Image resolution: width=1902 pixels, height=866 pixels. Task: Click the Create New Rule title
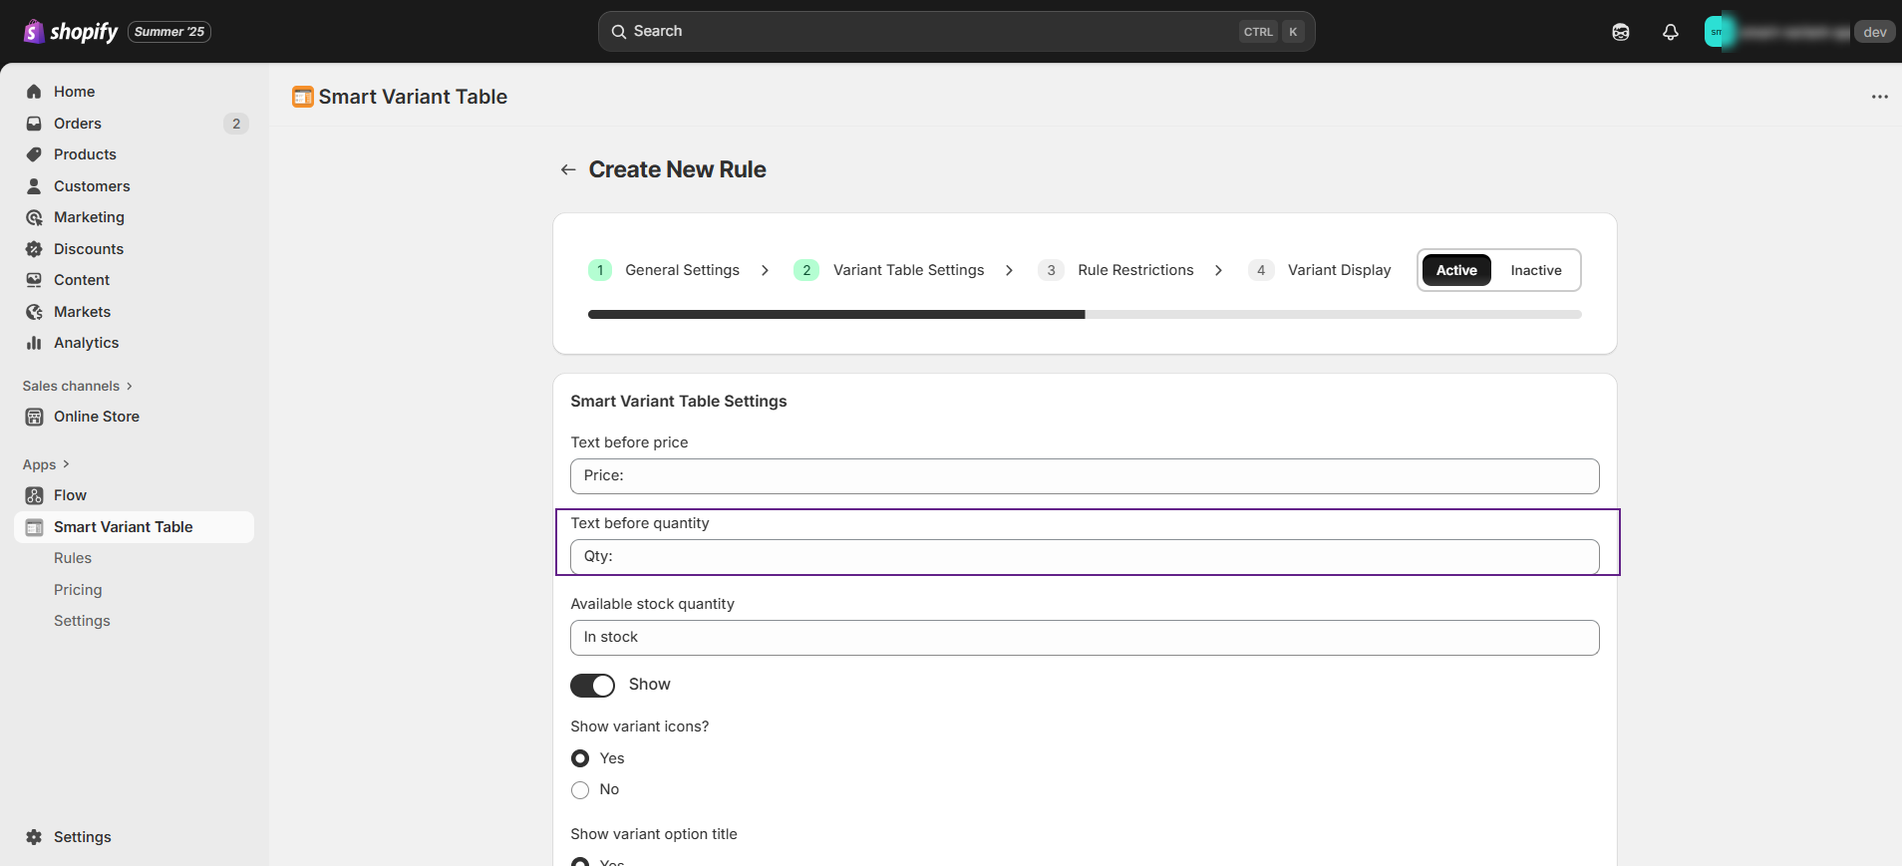(x=678, y=170)
